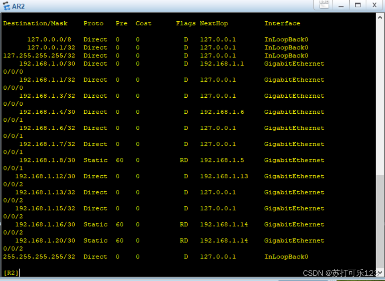The width and height of the screenshot is (385, 281).
Task: Click destination 192.168.1.6/32
Action: pos(47,128)
